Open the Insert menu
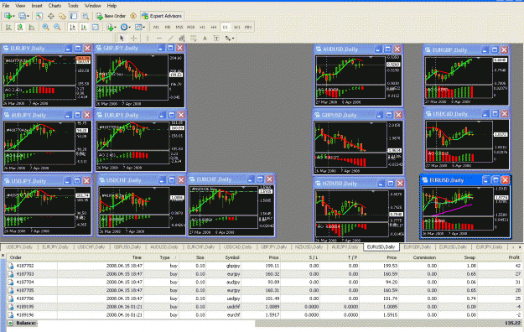 point(37,6)
